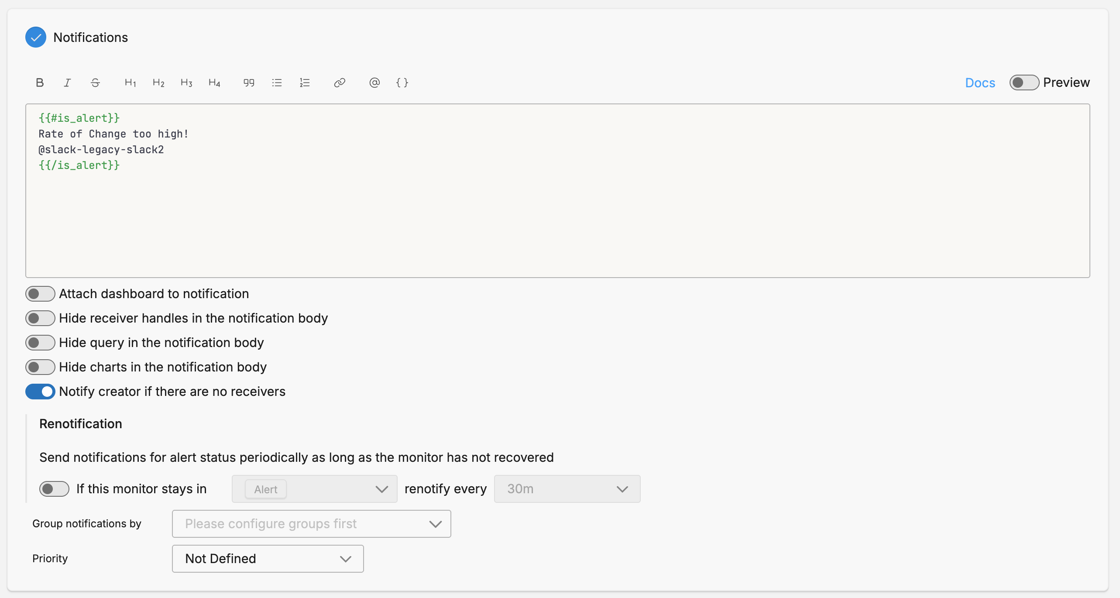Viewport: 1120px width, 598px height.
Task: Toggle strikethrough formatting
Action: click(95, 82)
